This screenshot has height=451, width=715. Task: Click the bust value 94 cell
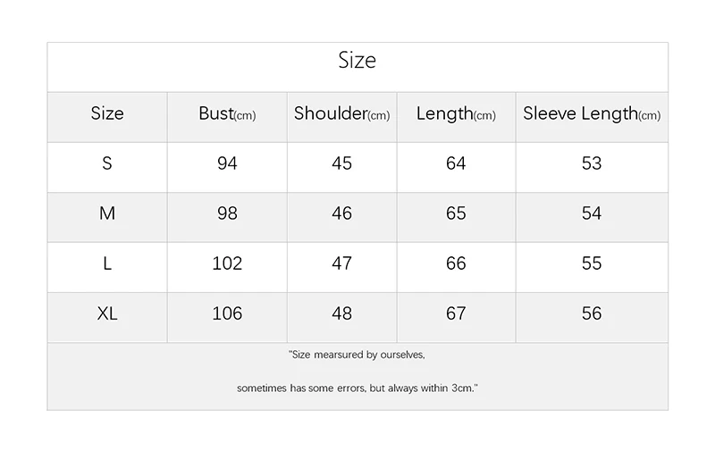click(227, 163)
